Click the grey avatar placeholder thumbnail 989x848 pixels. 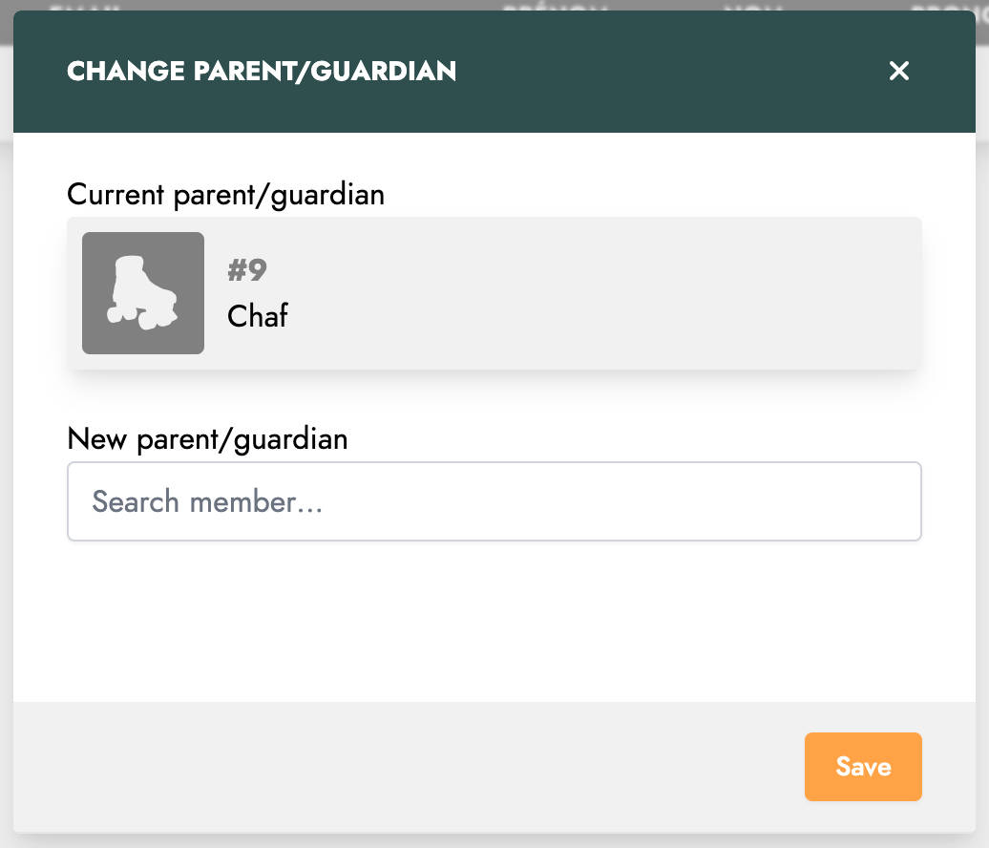[143, 293]
